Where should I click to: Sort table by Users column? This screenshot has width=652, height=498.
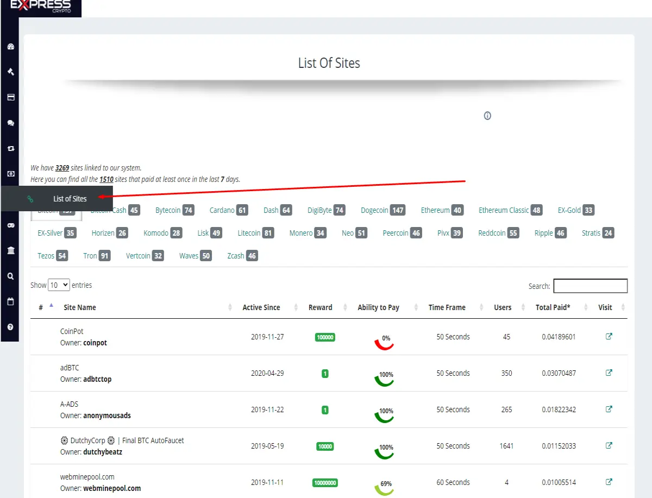(x=503, y=307)
